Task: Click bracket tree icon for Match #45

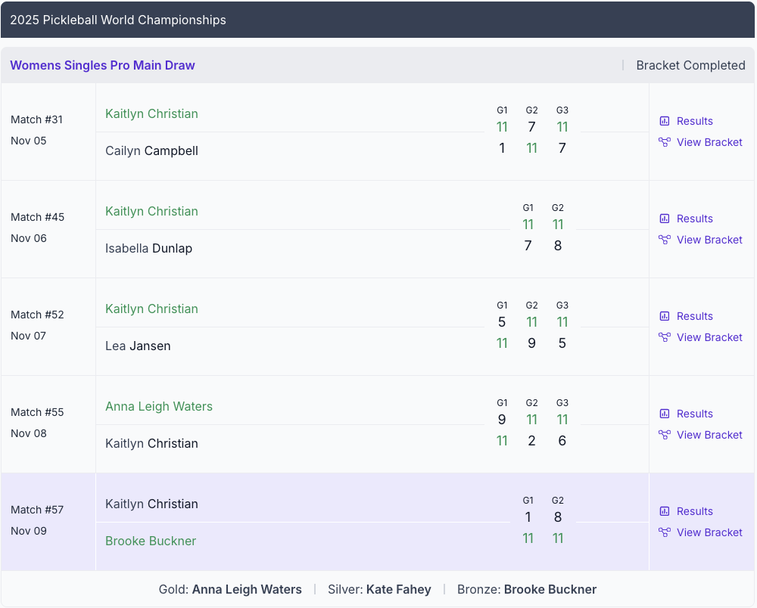Action: [665, 240]
